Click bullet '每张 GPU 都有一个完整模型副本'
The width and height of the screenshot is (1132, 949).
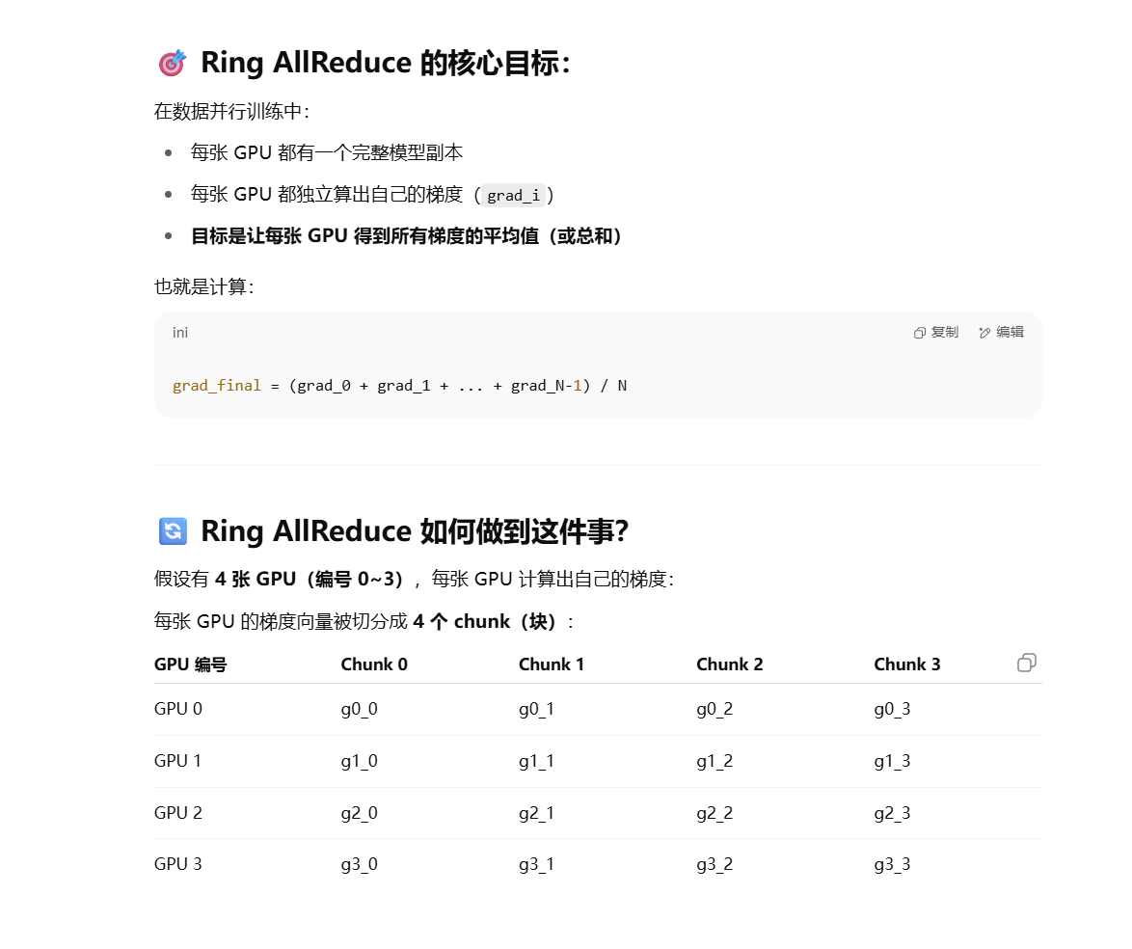326,152
